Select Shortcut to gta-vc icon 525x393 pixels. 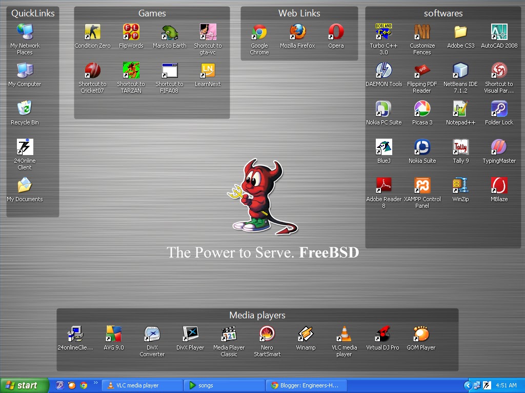point(208,39)
